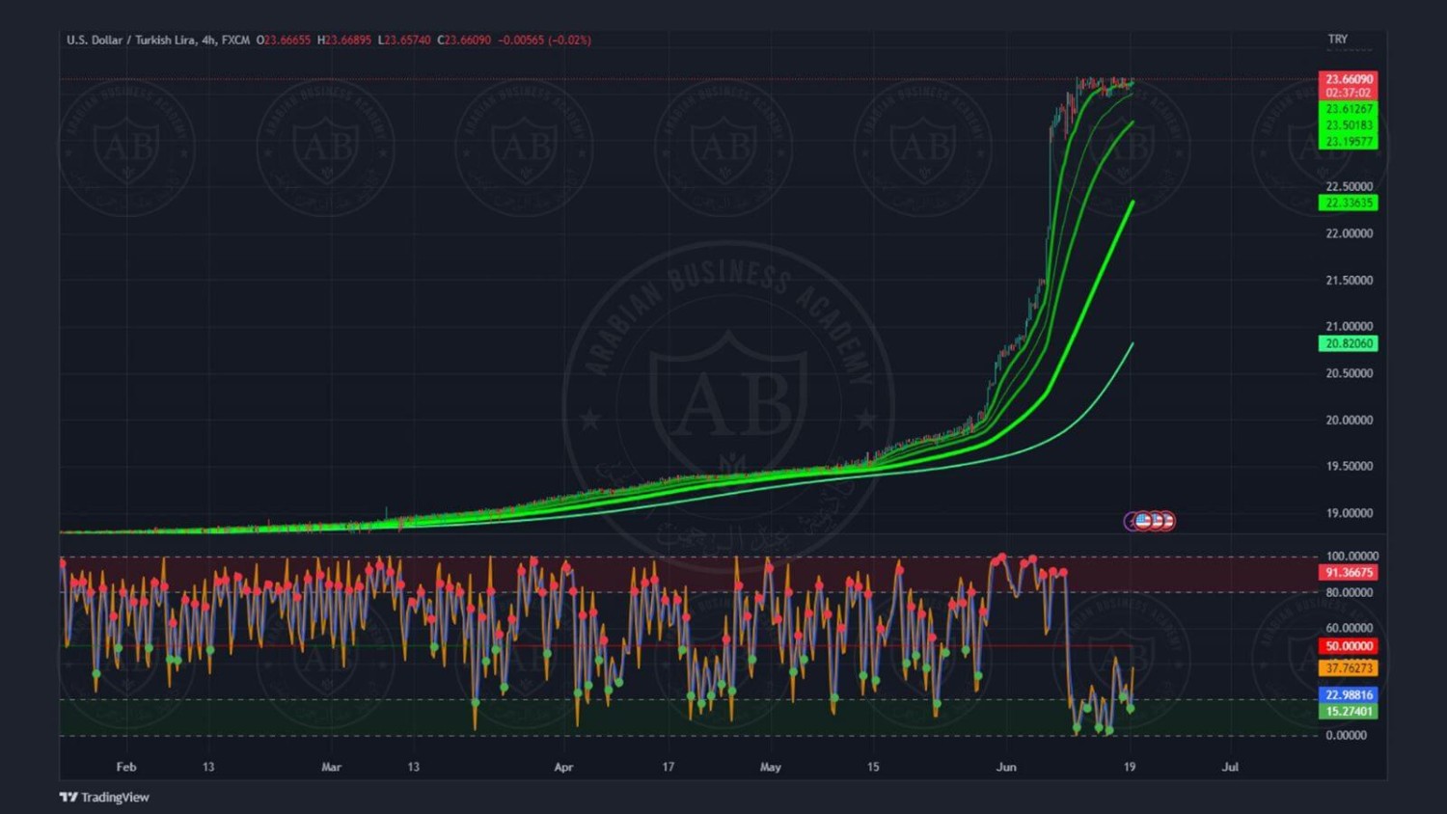
Task: Click the Jun label on time axis
Action: (x=1006, y=768)
